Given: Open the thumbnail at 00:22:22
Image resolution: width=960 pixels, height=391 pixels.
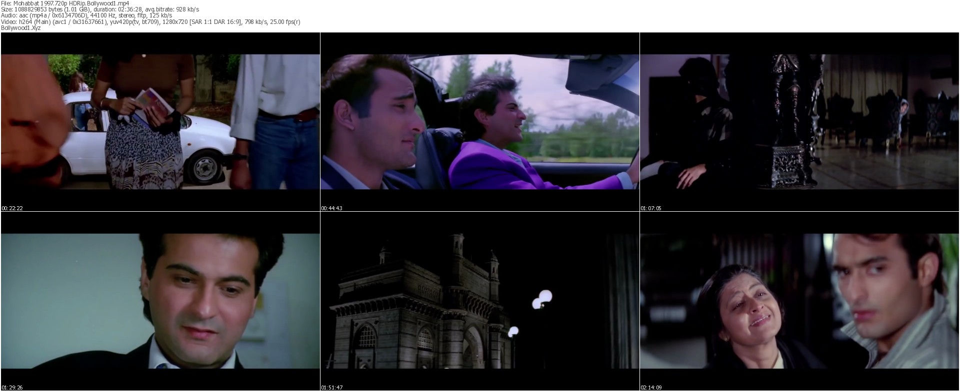Looking at the screenshot, I should pos(160,122).
